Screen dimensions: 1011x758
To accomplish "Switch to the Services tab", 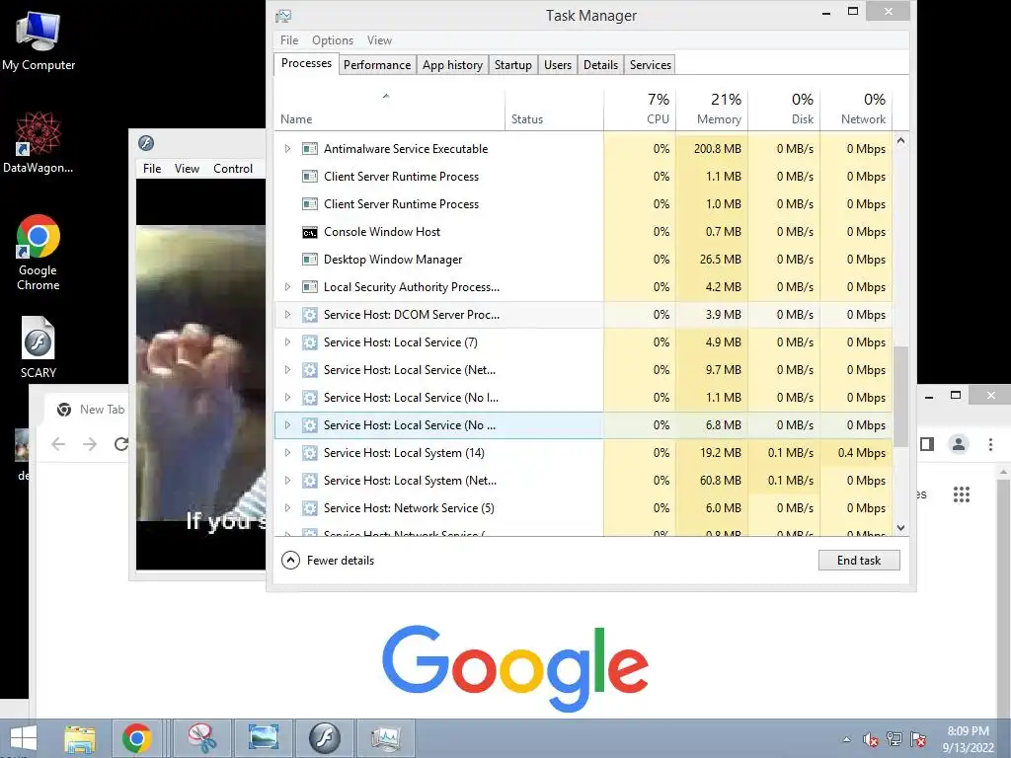I will [x=651, y=65].
